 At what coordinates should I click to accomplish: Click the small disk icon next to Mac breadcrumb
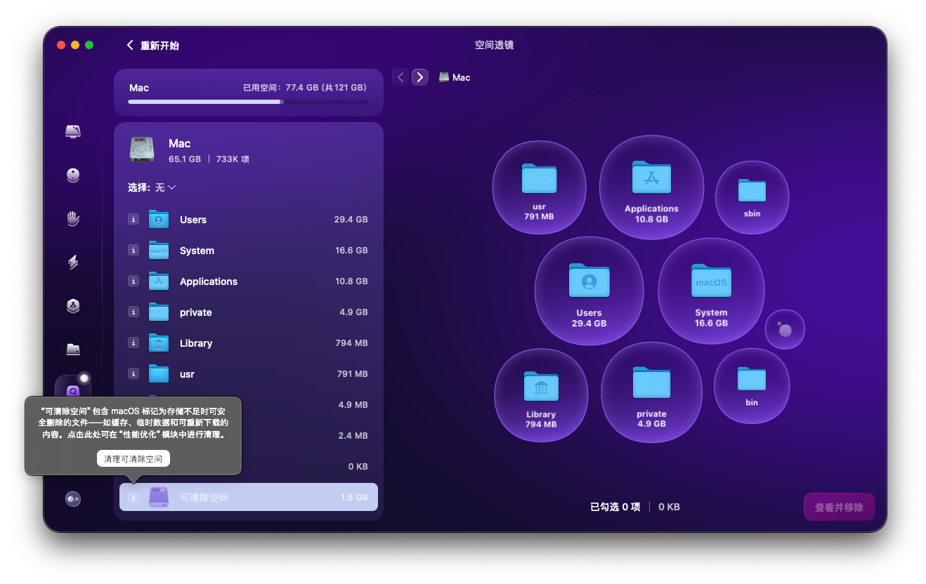pyautogui.click(x=444, y=77)
